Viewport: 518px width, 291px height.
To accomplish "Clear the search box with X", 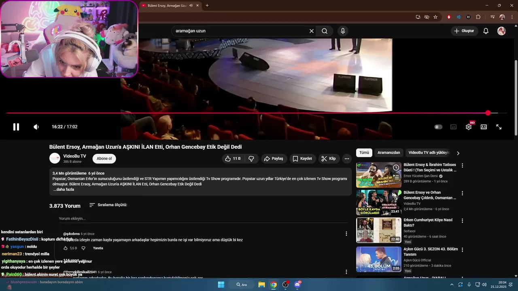I will click(312, 31).
